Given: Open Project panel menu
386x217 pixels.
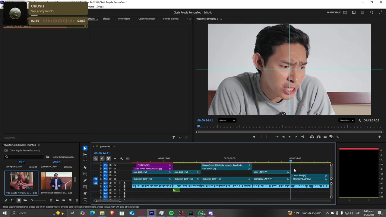Looking at the screenshot, I should (39, 145).
